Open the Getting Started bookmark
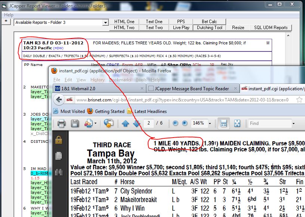 coord(106,111)
